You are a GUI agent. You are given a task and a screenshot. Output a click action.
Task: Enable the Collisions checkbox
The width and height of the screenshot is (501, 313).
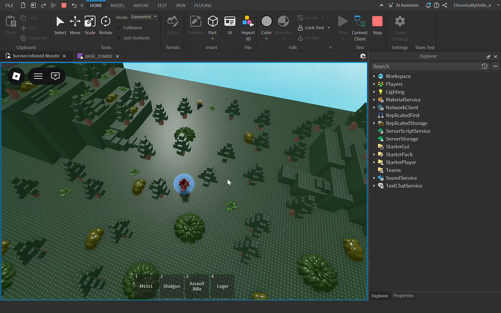coord(120,27)
